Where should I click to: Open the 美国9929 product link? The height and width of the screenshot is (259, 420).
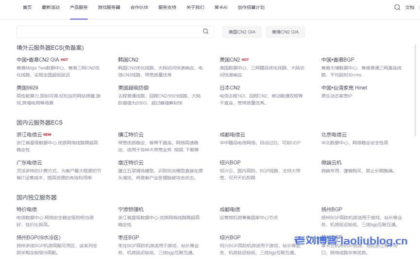click(x=27, y=88)
